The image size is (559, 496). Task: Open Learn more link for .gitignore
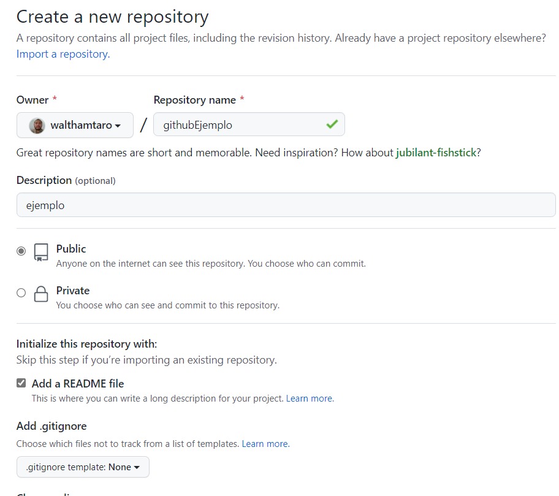pos(265,444)
